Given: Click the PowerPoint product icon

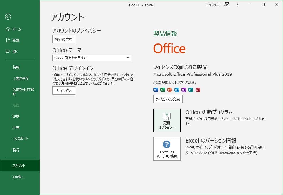Looking at the screenshot, I should (169, 90).
